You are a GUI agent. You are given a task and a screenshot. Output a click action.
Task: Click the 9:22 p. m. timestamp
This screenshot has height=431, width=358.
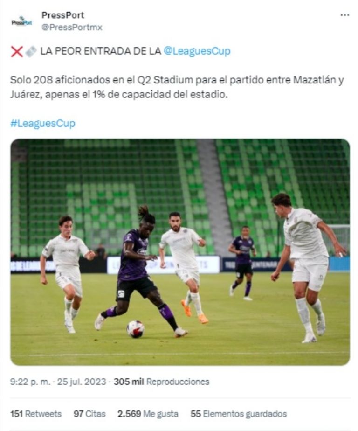tap(30, 382)
